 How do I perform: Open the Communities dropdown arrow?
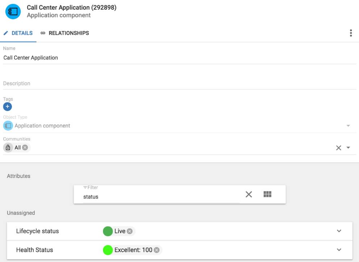[x=348, y=148]
